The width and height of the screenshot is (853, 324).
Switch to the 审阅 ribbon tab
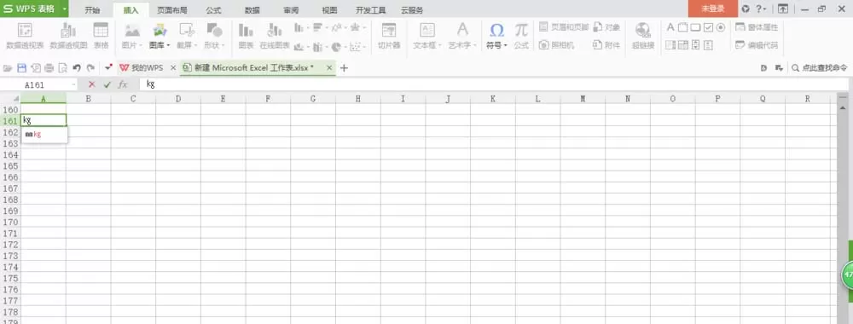(291, 10)
